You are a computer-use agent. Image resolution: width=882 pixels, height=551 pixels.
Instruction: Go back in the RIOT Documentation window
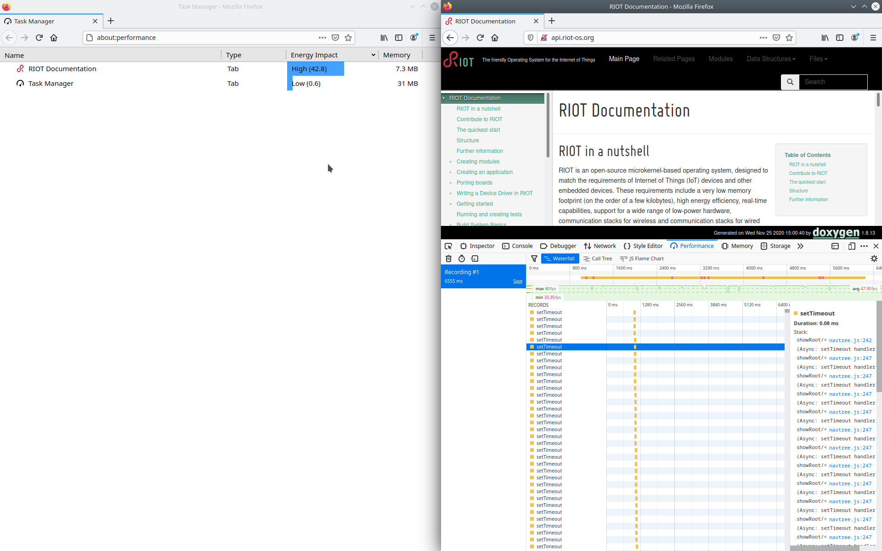(450, 38)
